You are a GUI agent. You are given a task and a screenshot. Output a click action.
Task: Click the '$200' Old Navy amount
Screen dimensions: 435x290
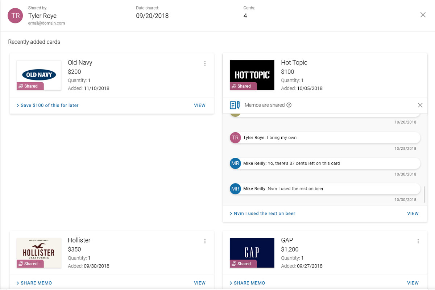[x=74, y=72]
